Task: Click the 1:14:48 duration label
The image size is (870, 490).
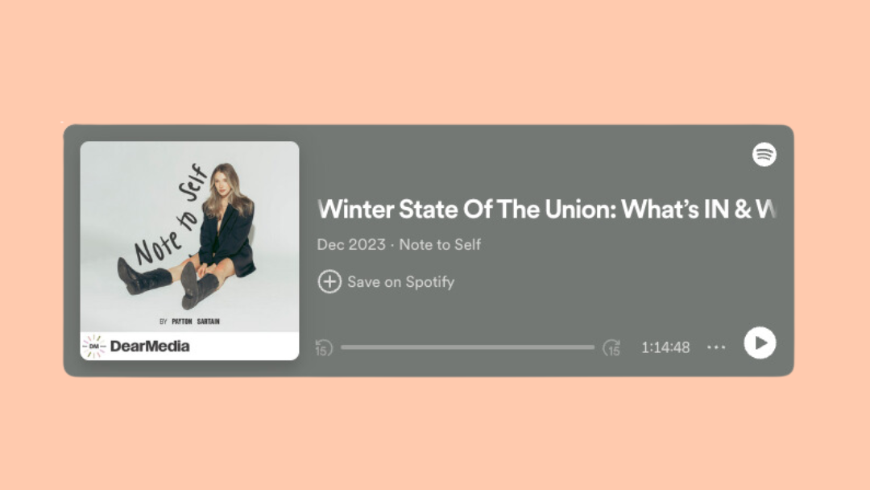Action: point(665,347)
